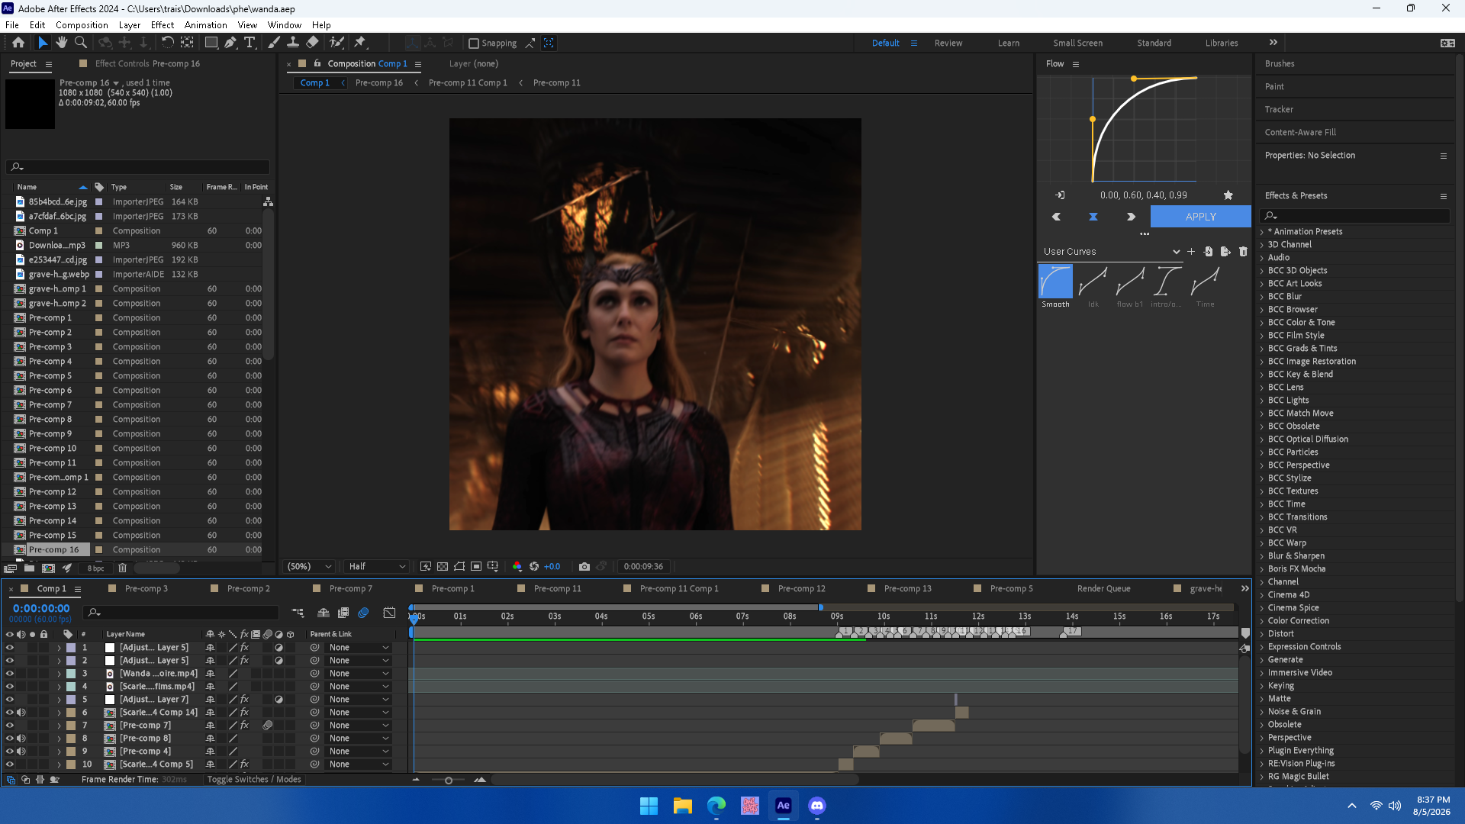Select the Rectangle shape tool

[211, 43]
